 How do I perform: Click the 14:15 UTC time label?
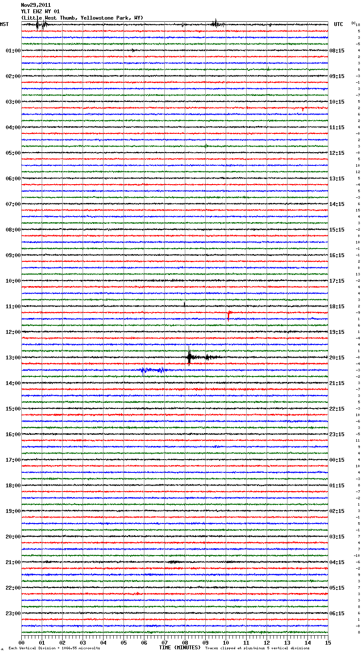click(337, 204)
